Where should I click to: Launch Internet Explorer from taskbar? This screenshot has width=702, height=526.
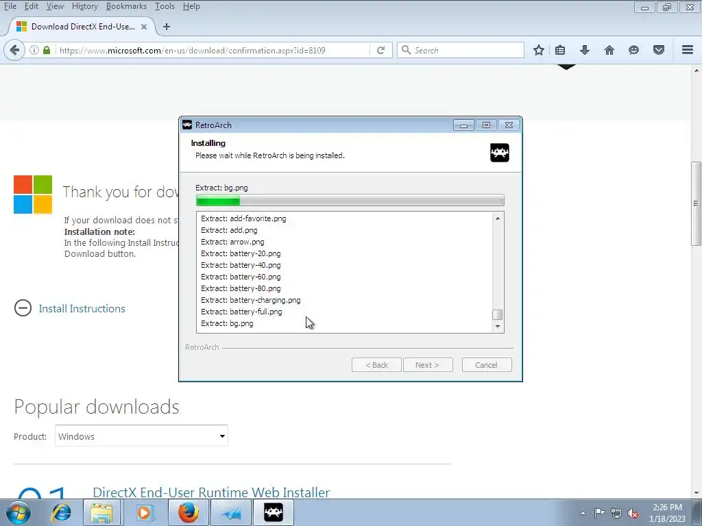(61, 512)
